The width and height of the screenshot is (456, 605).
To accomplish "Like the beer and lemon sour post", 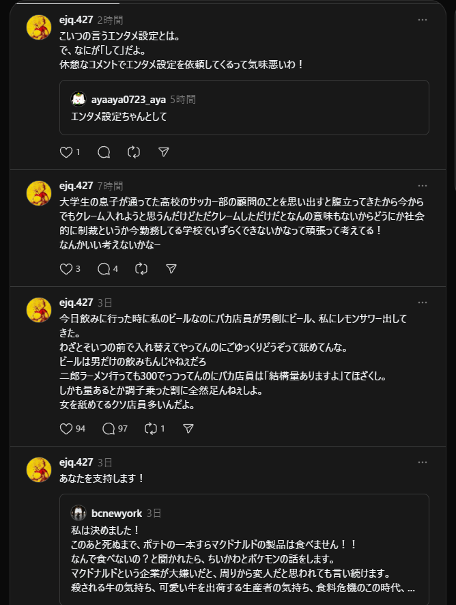I will [66, 429].
